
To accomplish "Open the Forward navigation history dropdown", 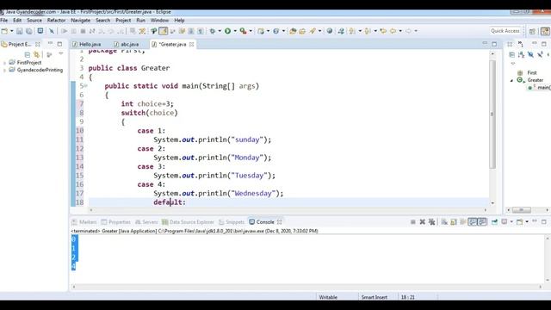I will [416, 31].
